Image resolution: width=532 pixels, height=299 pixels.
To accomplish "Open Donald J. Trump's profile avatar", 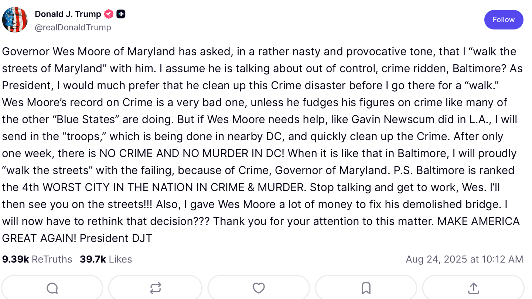I will point(15,20).
